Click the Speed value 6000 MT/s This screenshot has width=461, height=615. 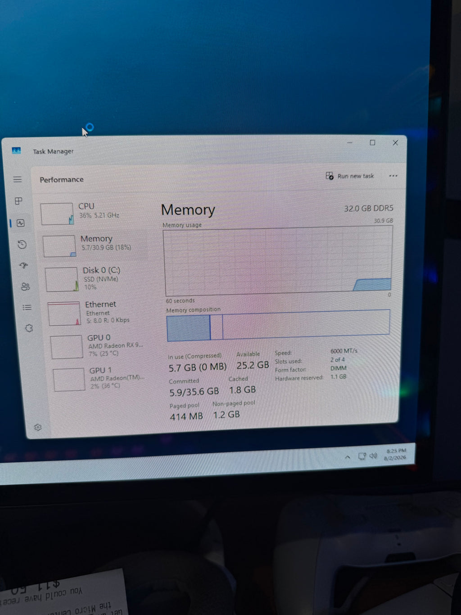344,351
